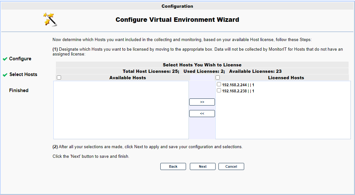Open the Finished step in sidebar

tap(19, 90)
